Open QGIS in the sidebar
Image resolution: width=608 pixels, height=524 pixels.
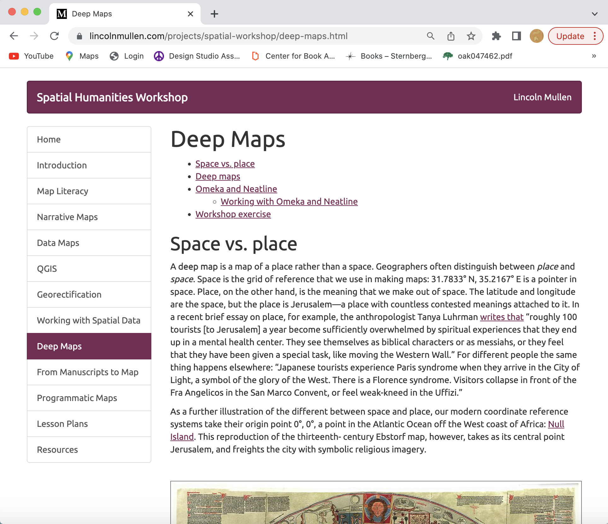coord(89,269)
